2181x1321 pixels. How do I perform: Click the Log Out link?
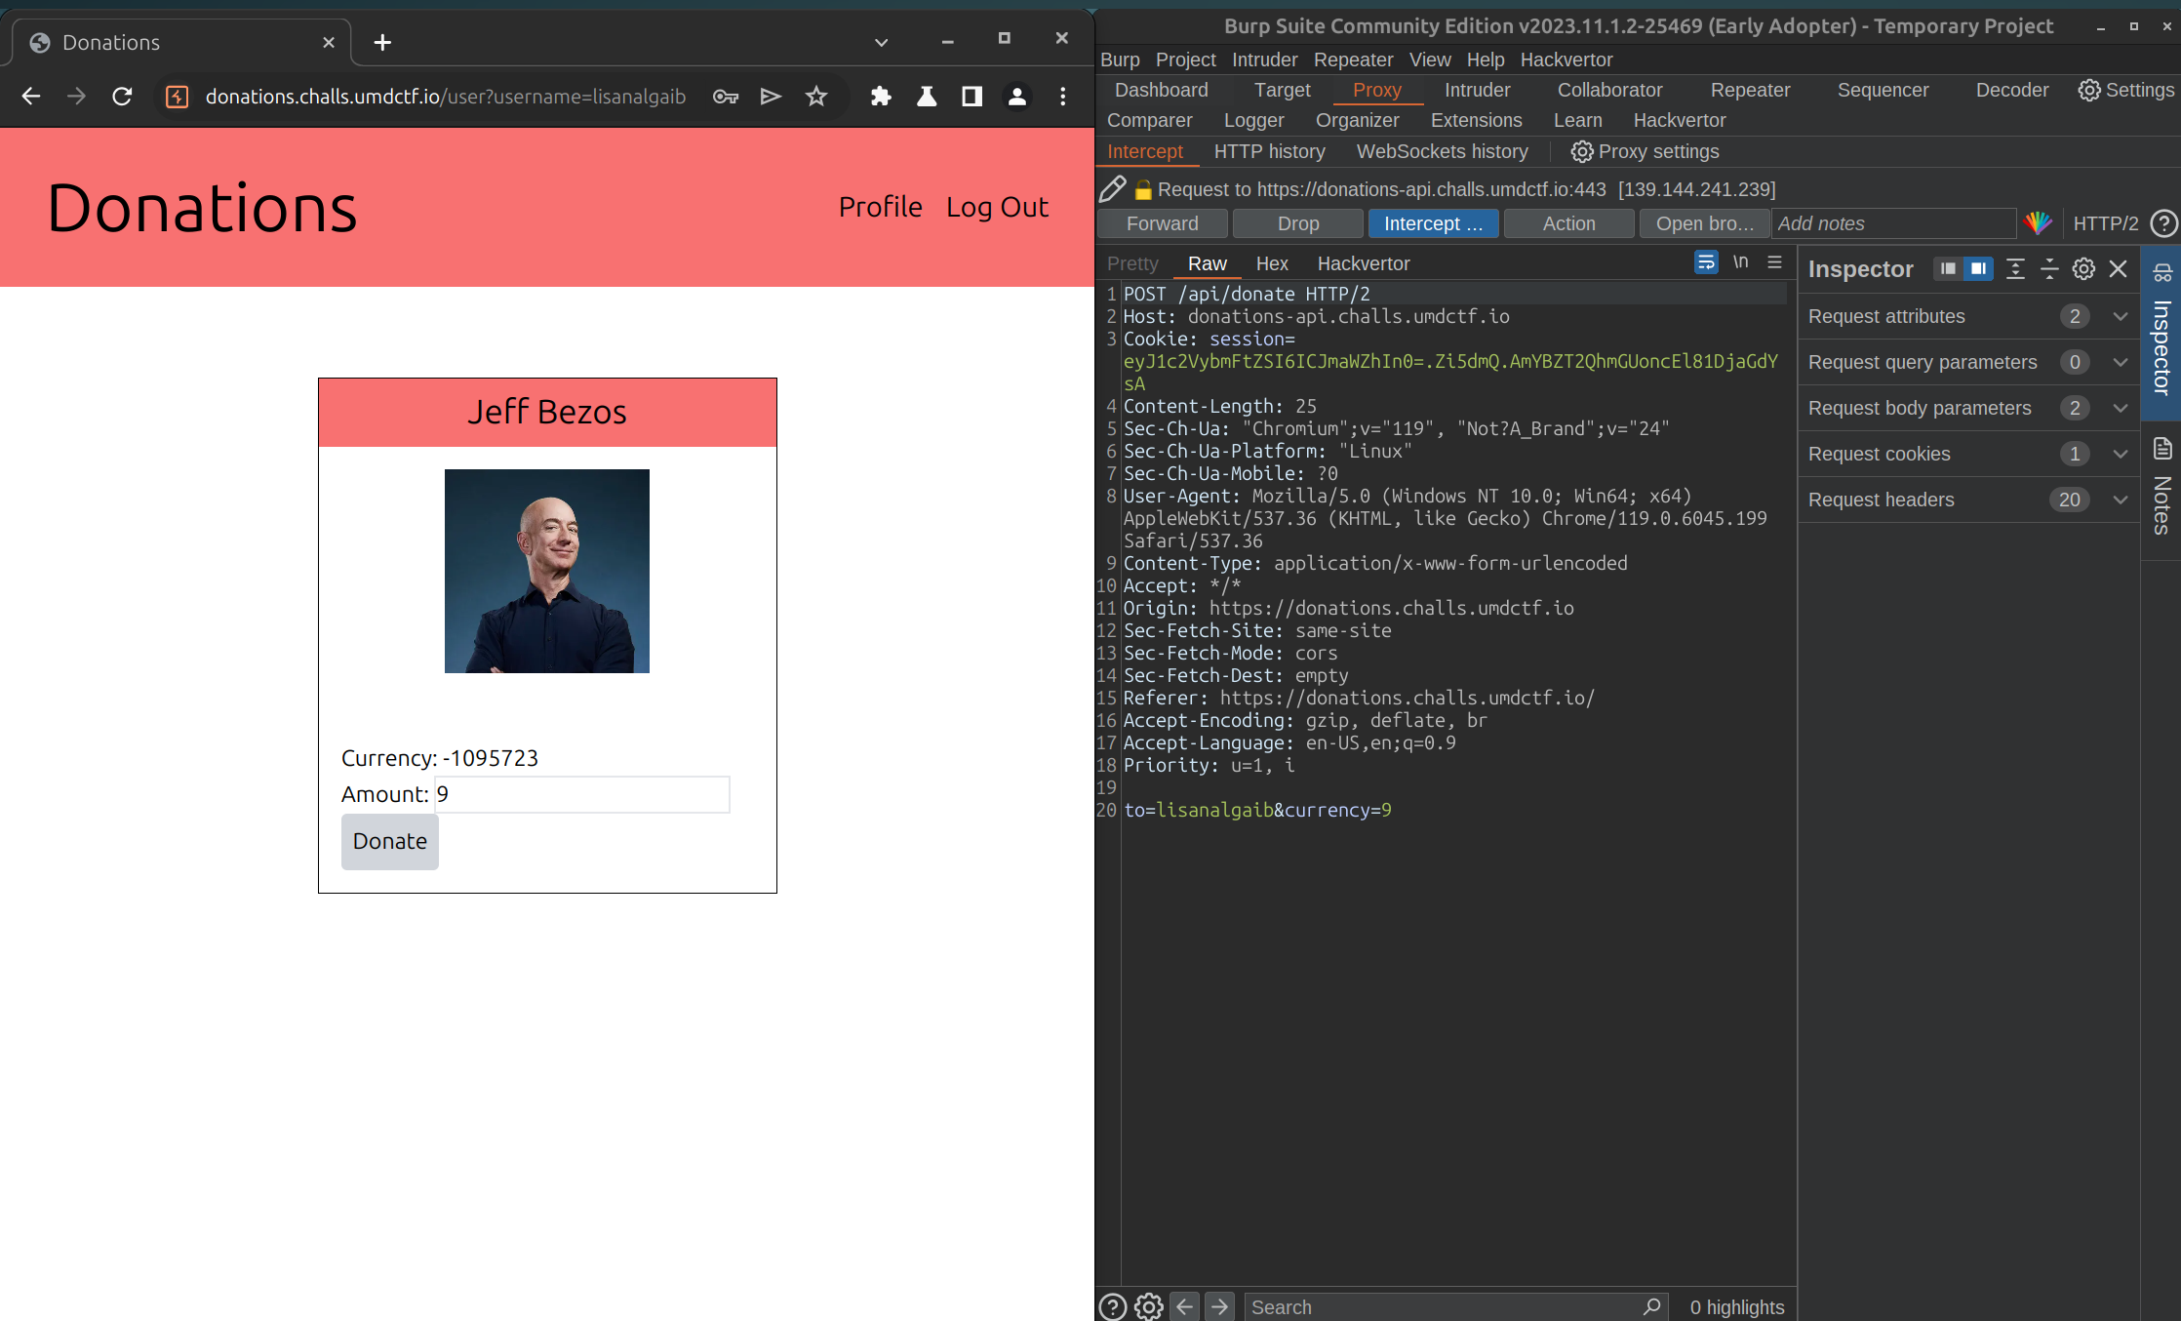pyautogui.click(x=997, y=207)
